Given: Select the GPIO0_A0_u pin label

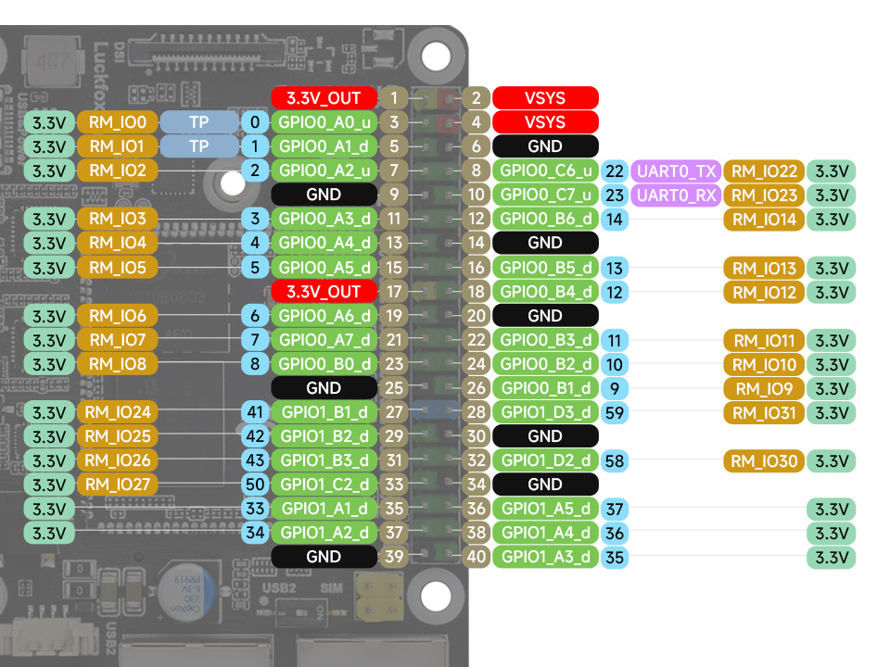Looking at the screenshot, I should [324, 122].
